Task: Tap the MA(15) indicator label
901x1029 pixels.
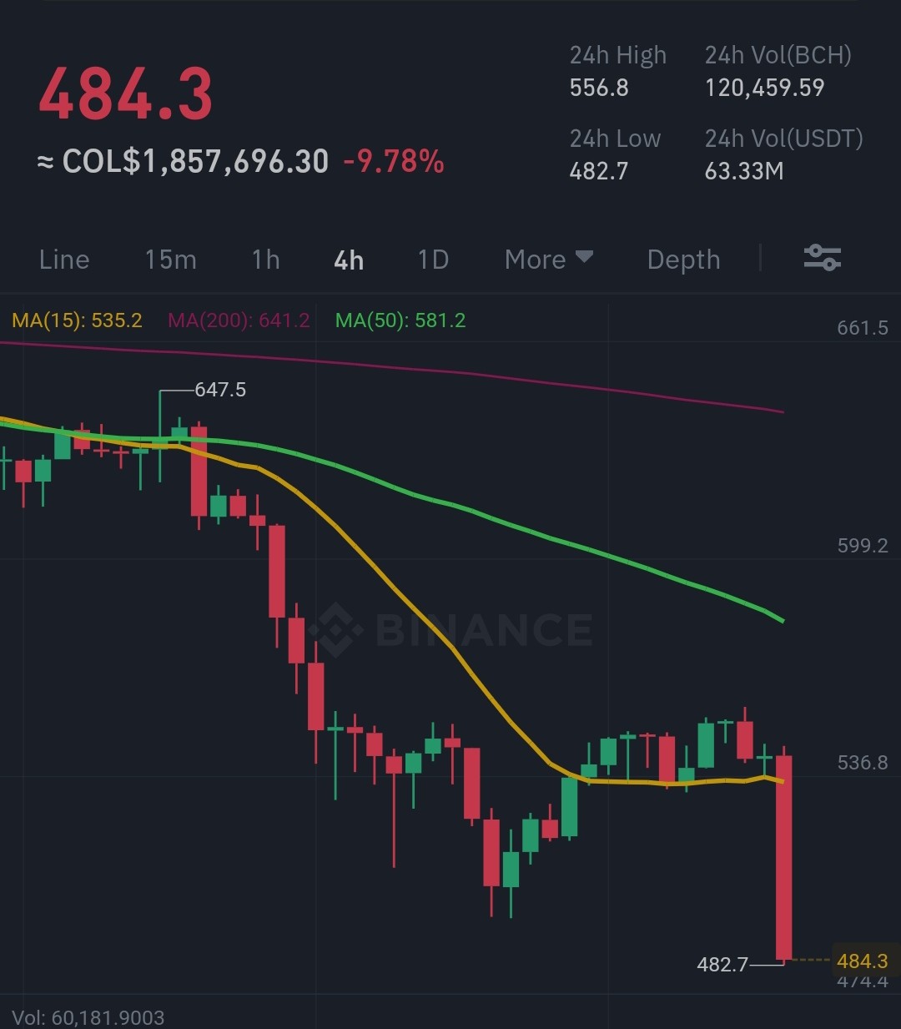Action: pos(77,320)
